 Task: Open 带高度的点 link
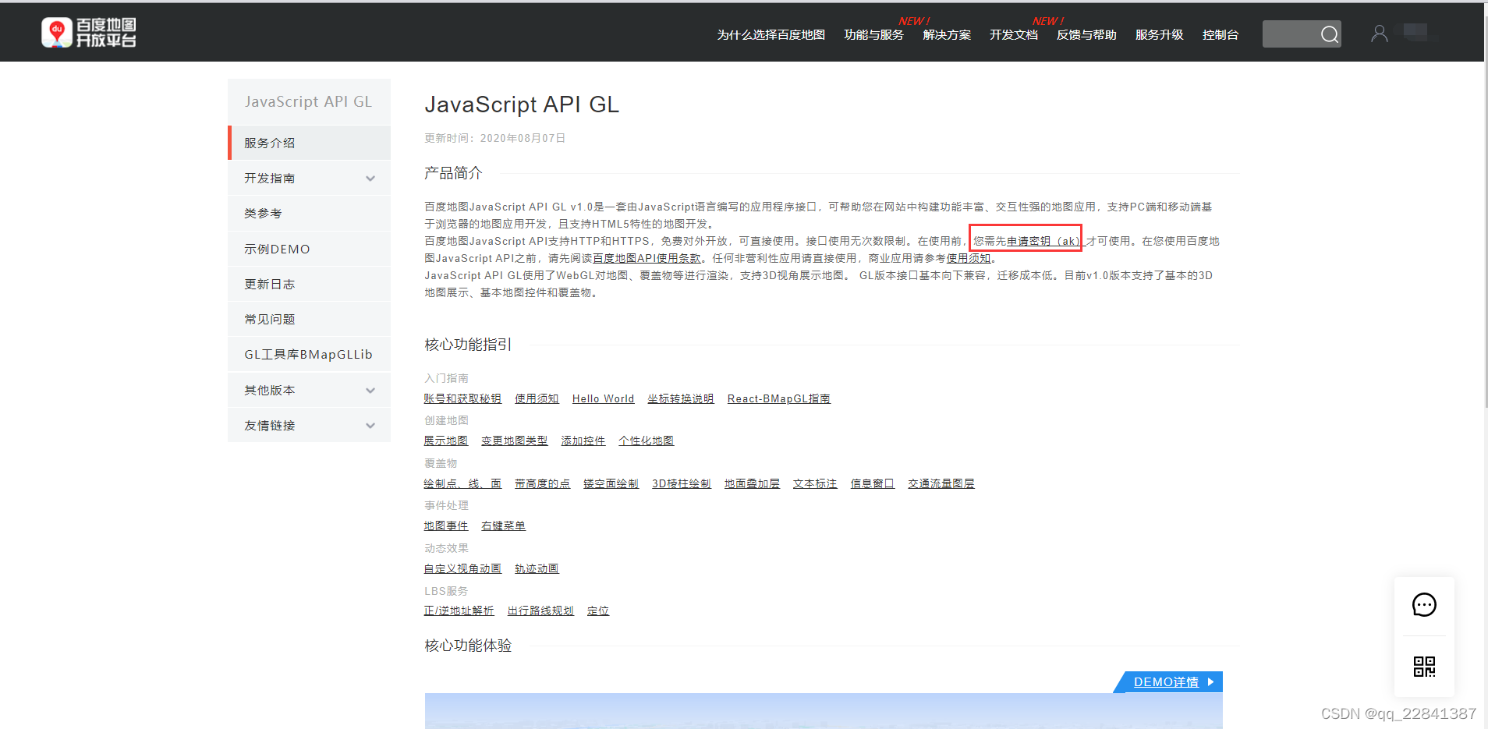(x=542, y=483)
